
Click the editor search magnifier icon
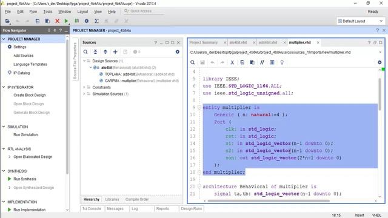[x=193, y=62]
